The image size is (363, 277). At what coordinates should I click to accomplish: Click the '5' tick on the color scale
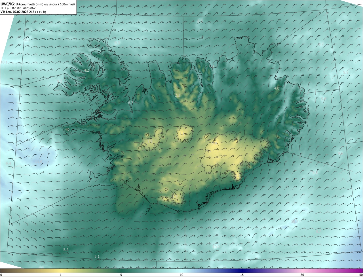point(121,275)
